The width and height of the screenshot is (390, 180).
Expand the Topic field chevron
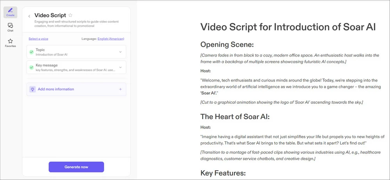coord(120,52)
